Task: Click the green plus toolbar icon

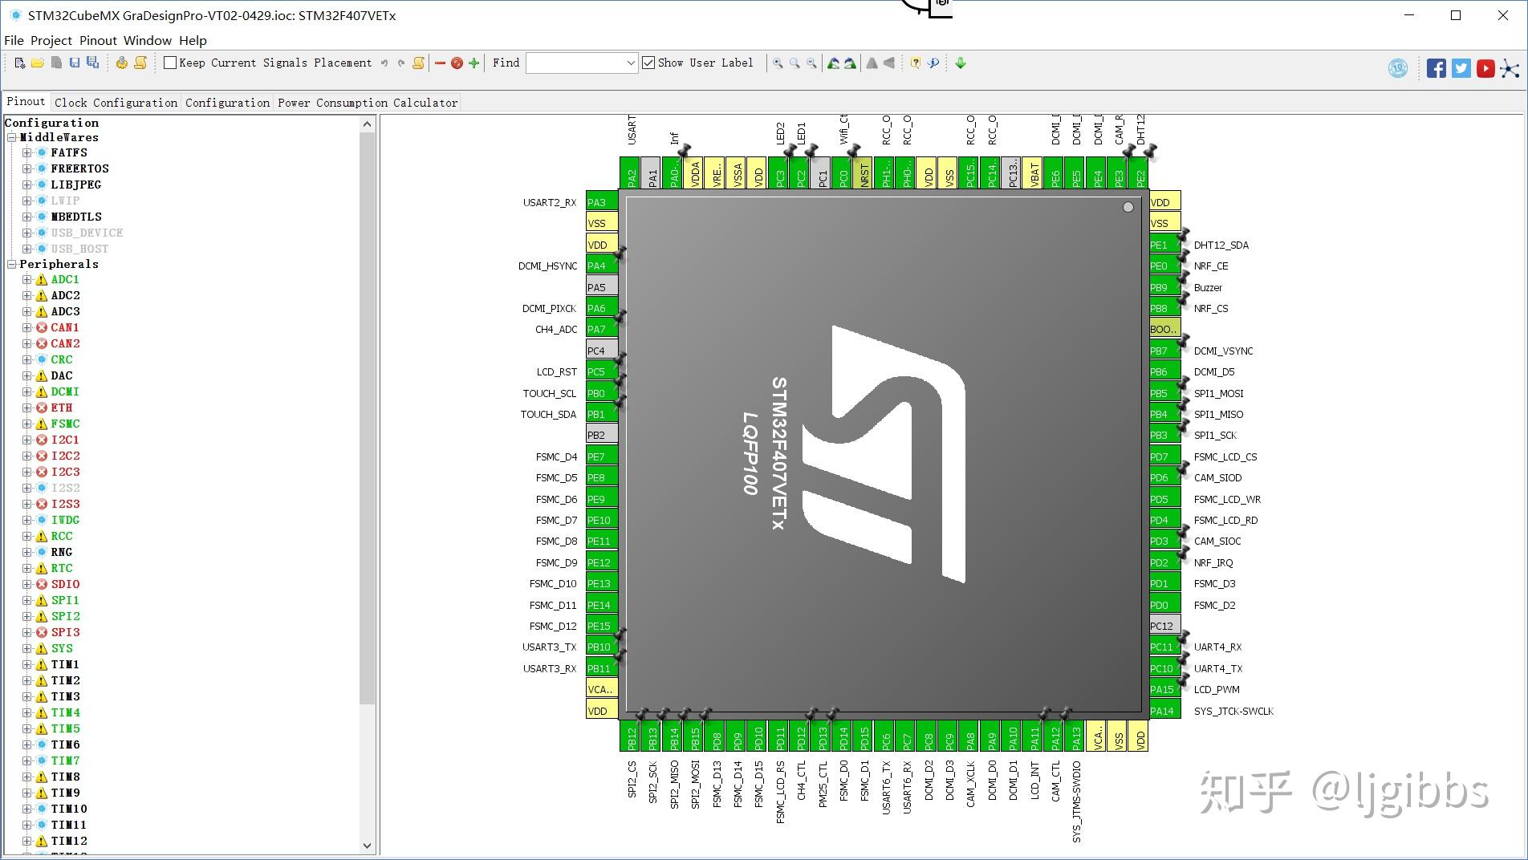Action: [474, 63]
